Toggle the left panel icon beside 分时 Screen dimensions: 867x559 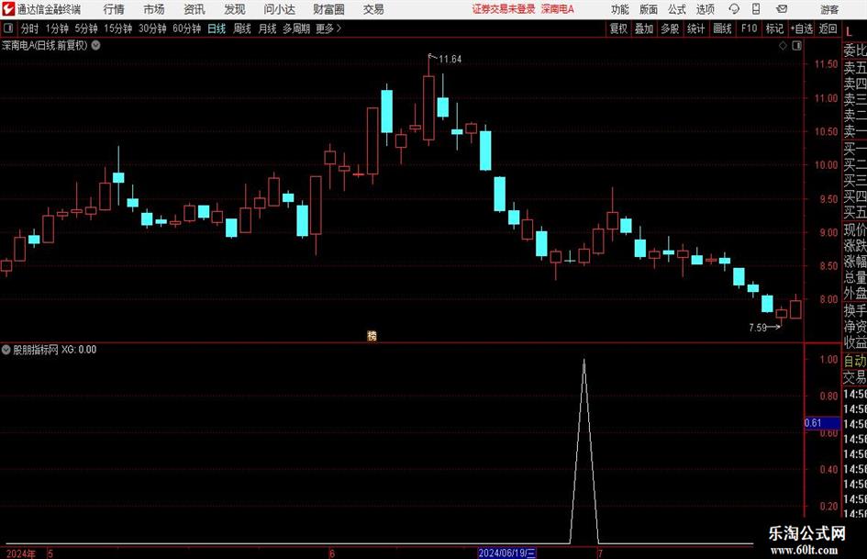8,28
